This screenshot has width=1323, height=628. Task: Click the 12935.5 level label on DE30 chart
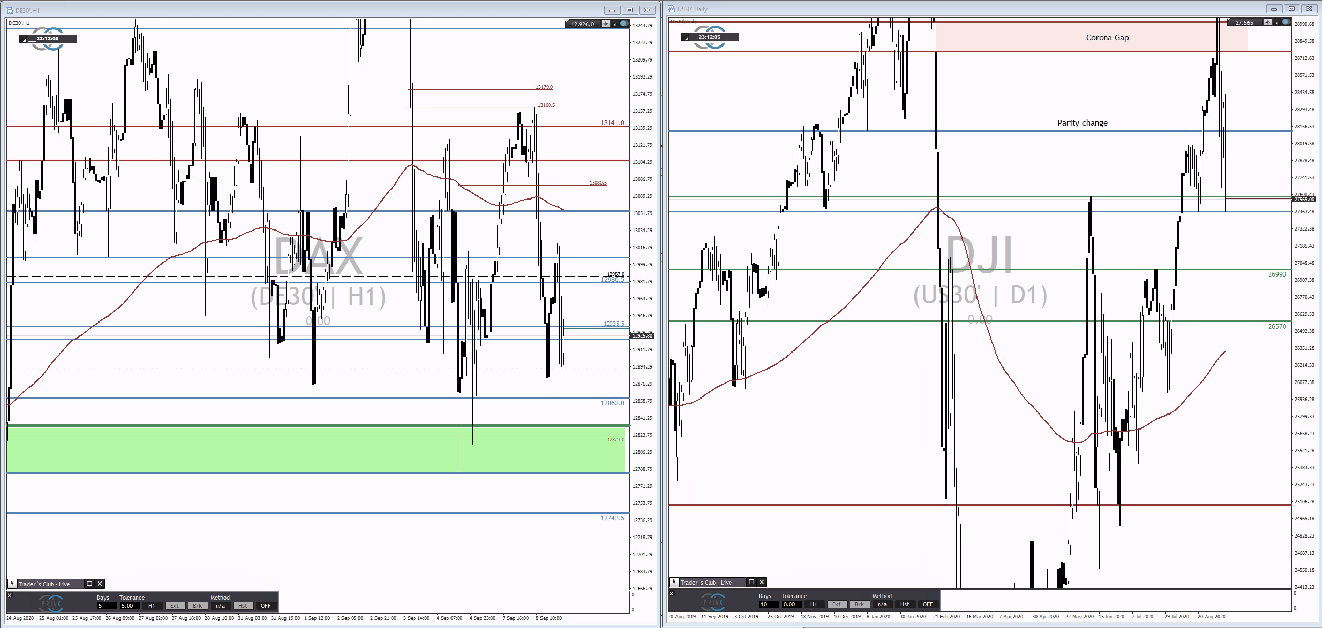(x=614, y=324)
